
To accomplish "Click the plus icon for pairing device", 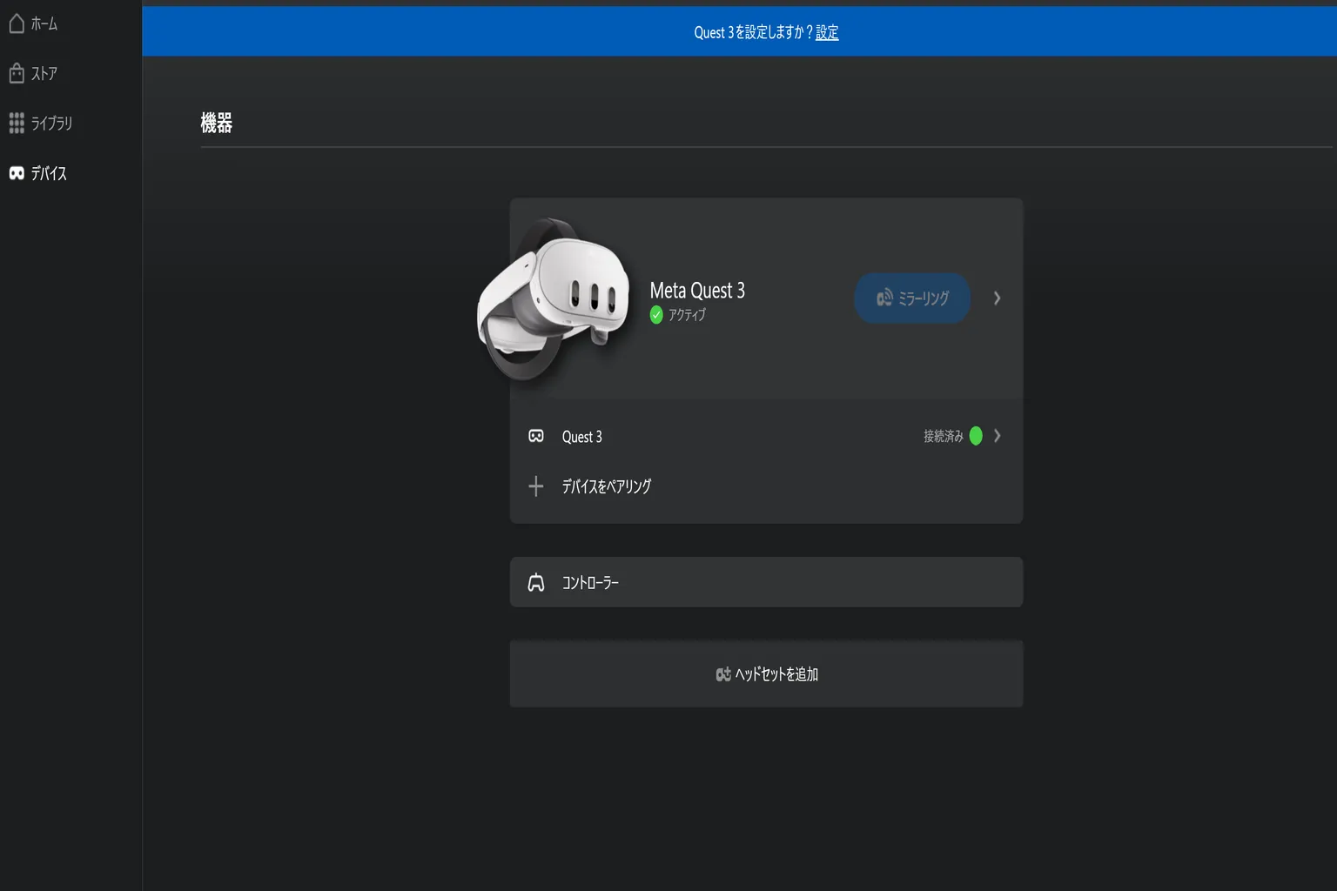I will click(536, 486).
